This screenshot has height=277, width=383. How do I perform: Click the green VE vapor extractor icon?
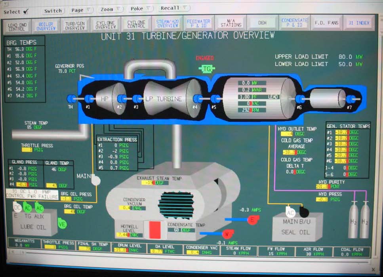pos(62,224)
